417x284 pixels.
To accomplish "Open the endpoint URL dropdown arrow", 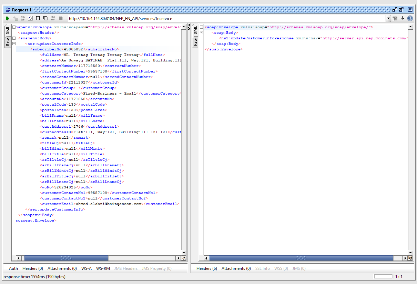I will (x=388, y=19).
